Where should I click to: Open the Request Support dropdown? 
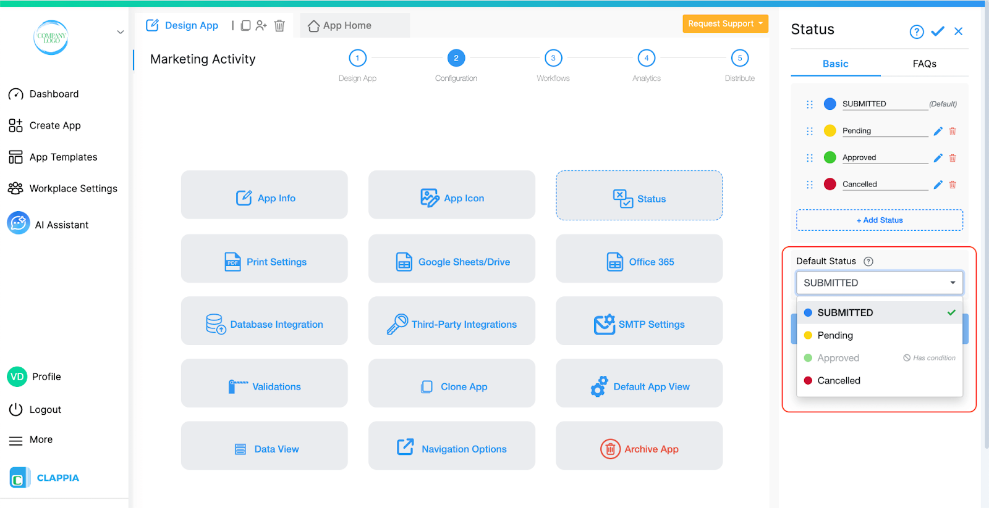click(725, 23)
